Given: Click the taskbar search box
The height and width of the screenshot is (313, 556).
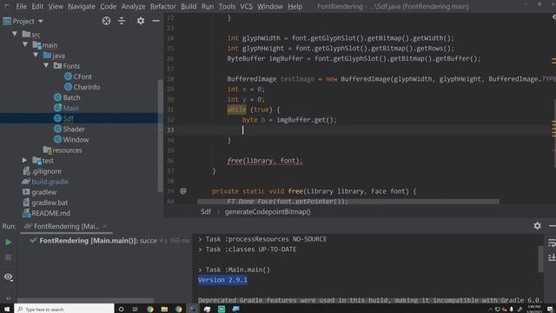Looking at the screenshot, I should (64, 309).
